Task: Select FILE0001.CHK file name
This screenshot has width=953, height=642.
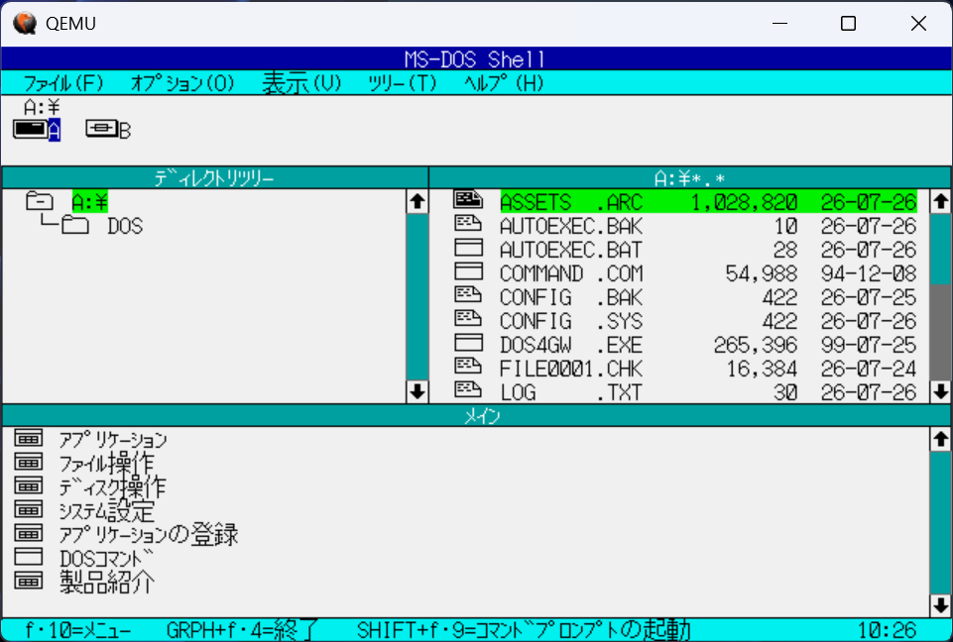Action: pyautogui.click(x=571, y=369)
